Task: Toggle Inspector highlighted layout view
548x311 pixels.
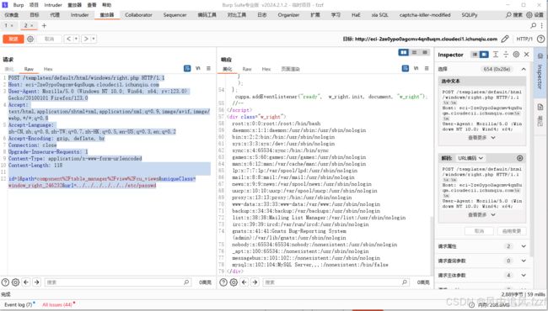Action: (x=484, y=55)
